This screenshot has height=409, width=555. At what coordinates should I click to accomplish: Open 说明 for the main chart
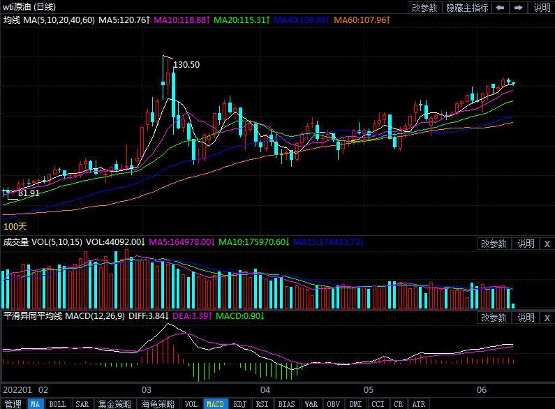tap(542, 8)
